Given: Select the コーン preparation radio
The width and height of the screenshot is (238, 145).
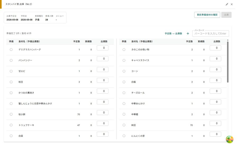Looking at the screenshot, I should [124, 71].
